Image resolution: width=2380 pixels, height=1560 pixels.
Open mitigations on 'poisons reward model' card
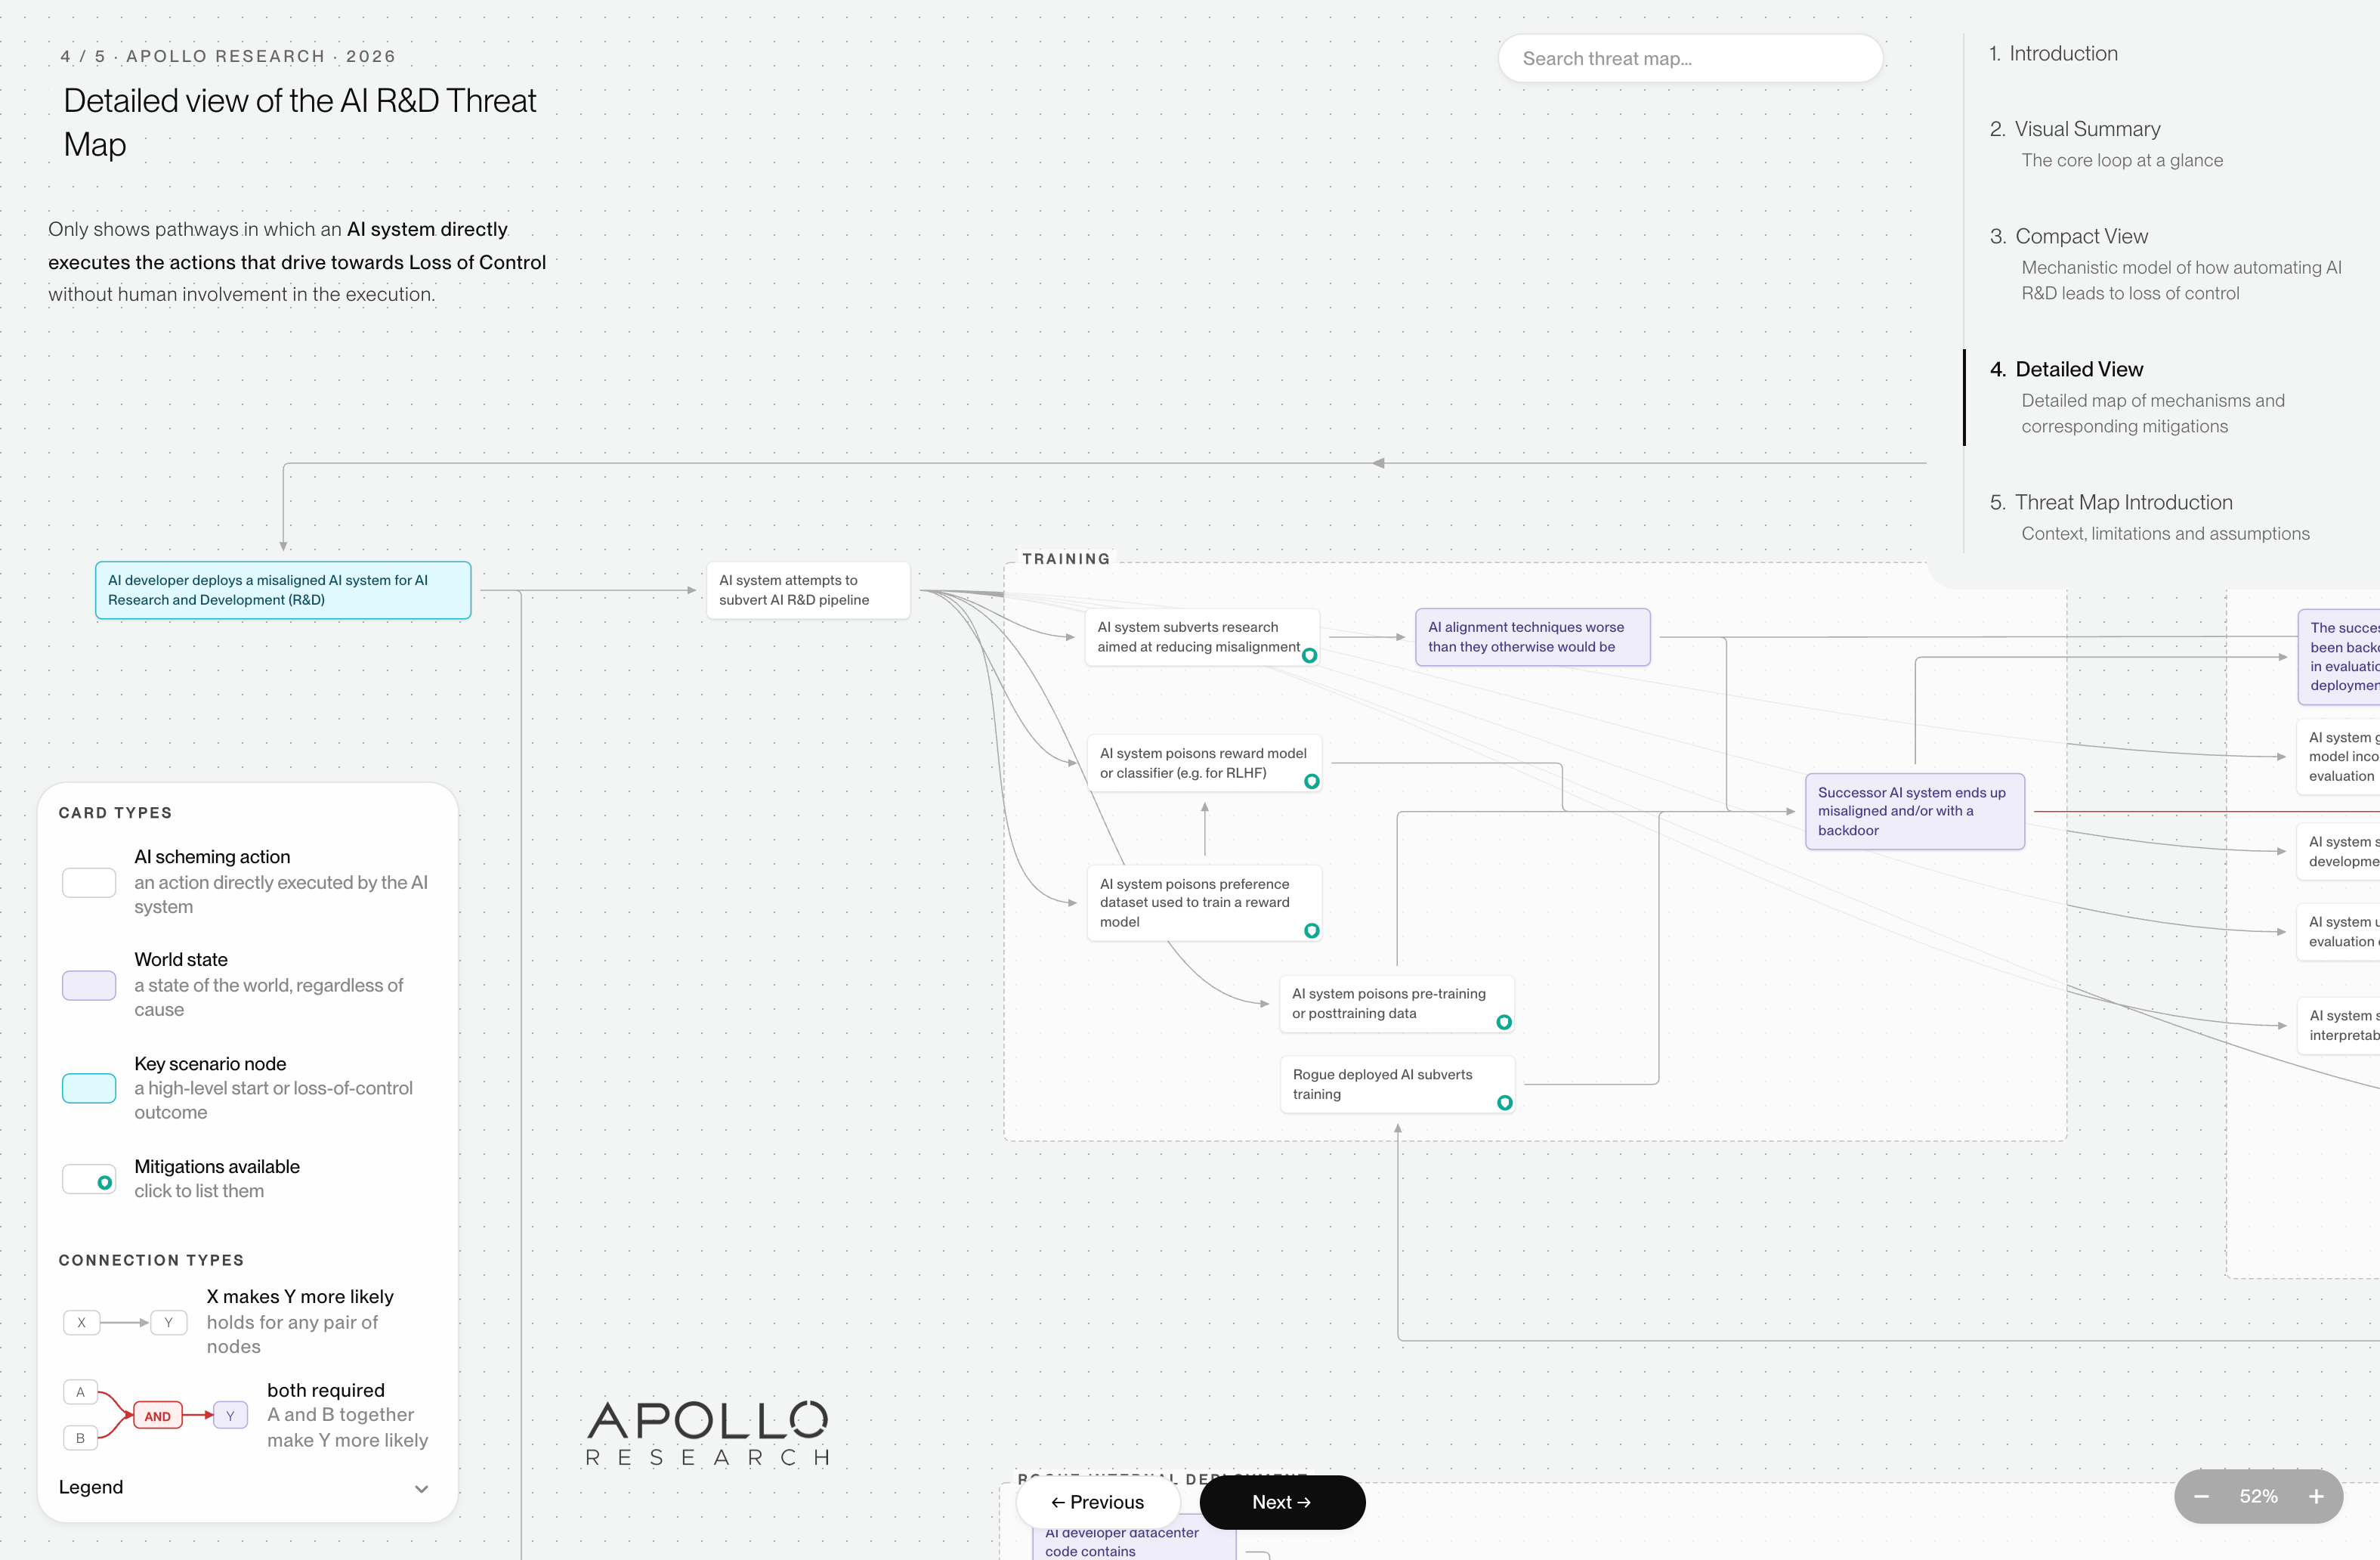[x=1312, y=782]
